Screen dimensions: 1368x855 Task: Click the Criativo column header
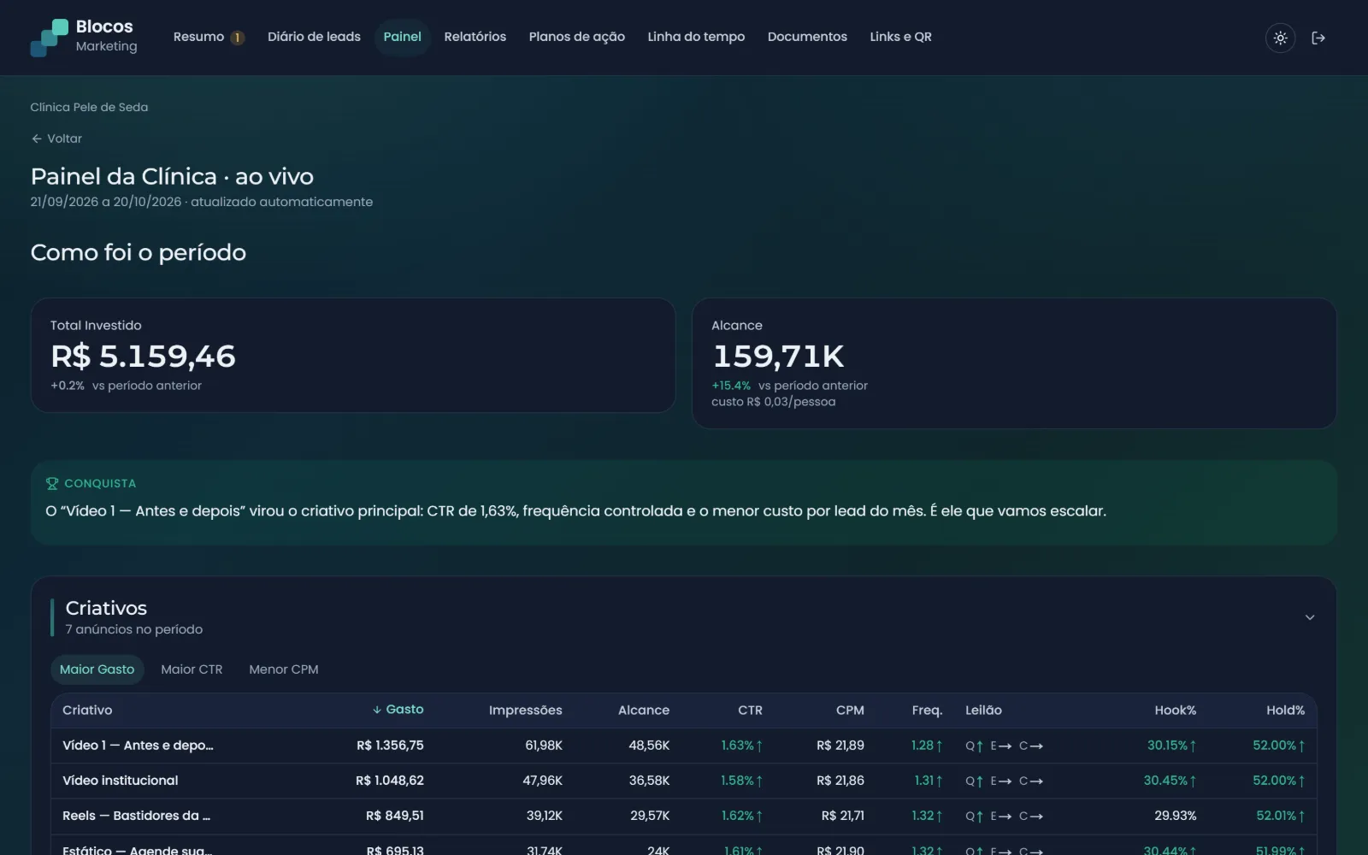[87, 710]
